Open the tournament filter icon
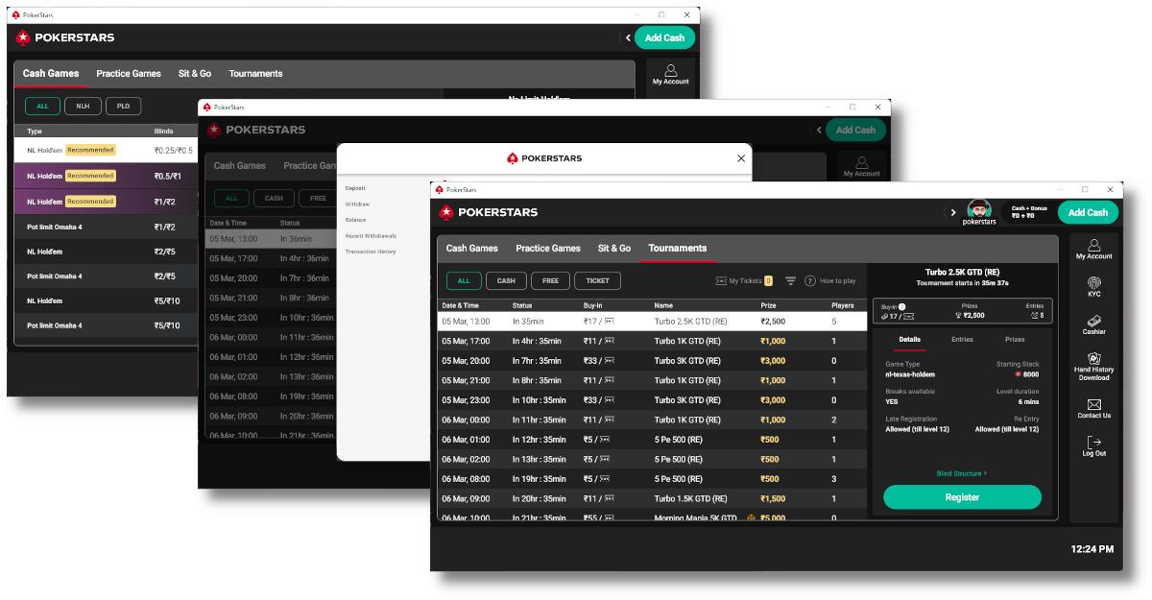 point(790,281)
